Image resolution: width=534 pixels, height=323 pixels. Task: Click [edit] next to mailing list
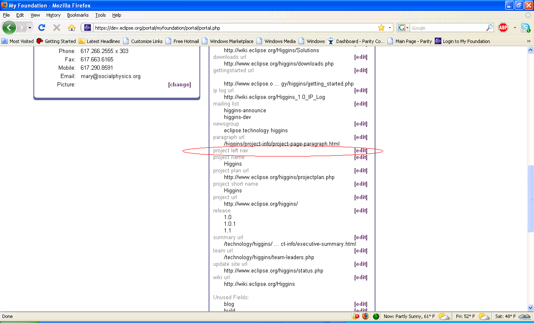coord(361,104)
